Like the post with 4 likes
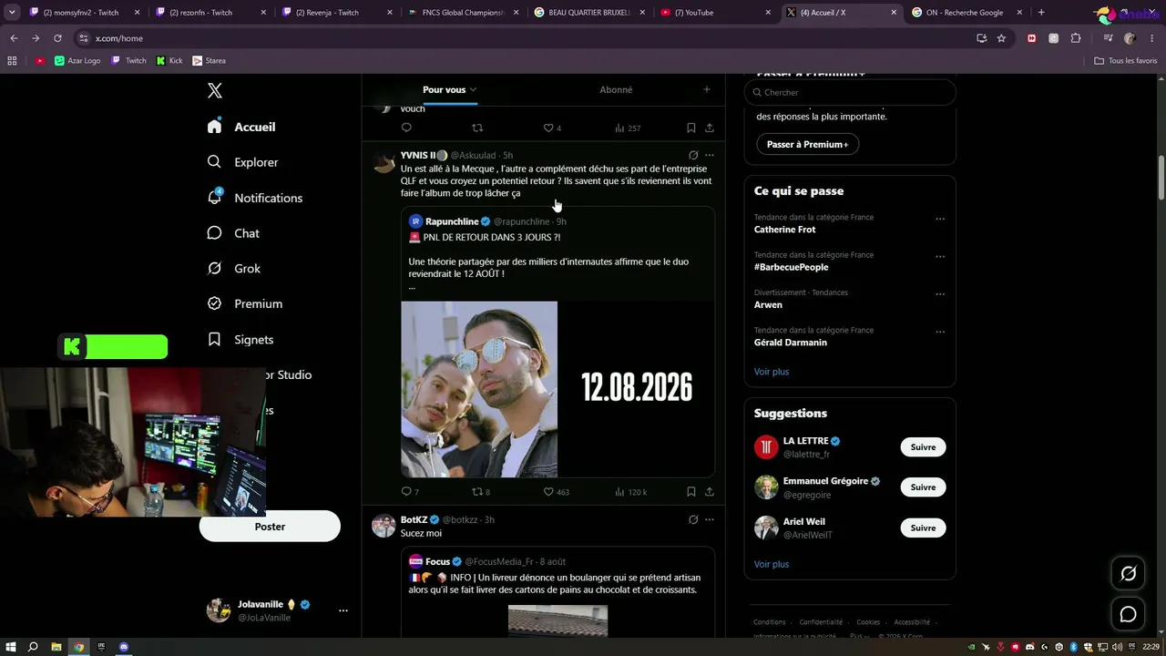Image resolution: width=1166 pixels, height=656 pixels. 548,128
